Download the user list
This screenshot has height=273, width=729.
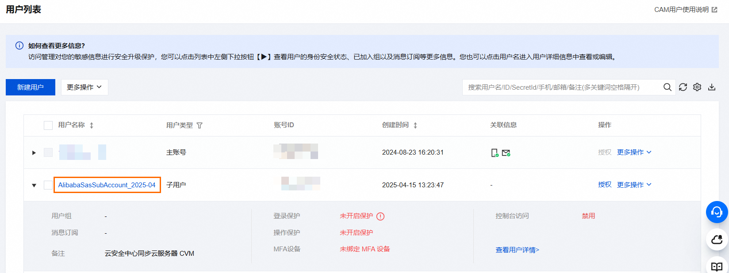712,87
